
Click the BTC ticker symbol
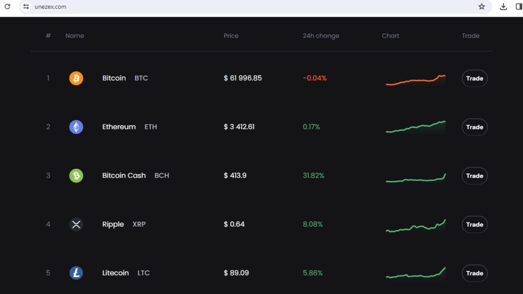[x=141, y=78]
